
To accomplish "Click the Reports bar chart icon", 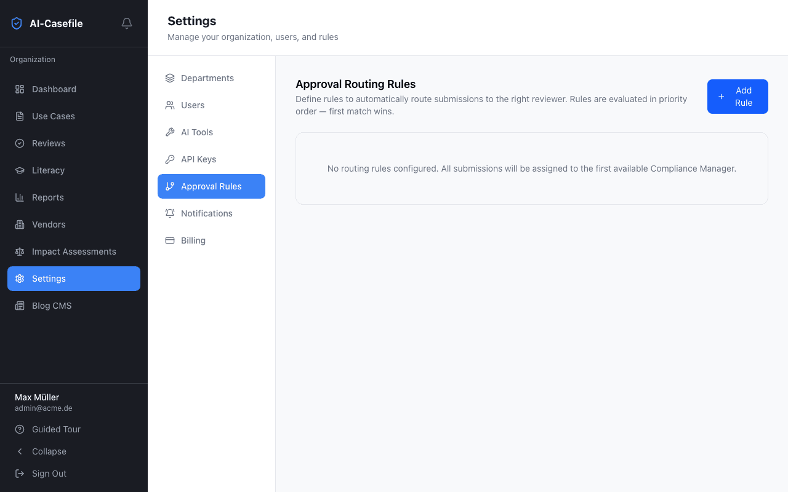I will click(19, 197).
